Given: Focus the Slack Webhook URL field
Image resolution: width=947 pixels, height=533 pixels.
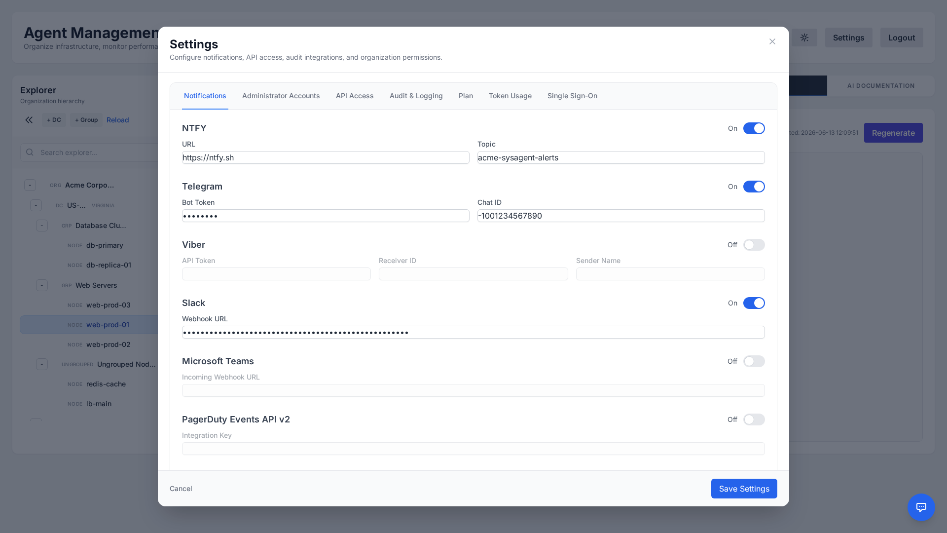Looking at the screenshot, I should point(473,332).
